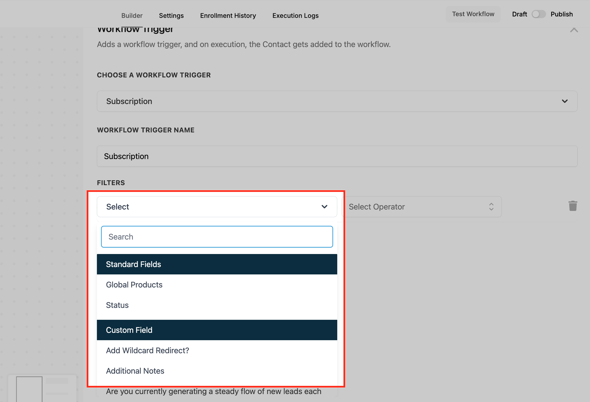Select the Status filter option

[x=117, y=305]
